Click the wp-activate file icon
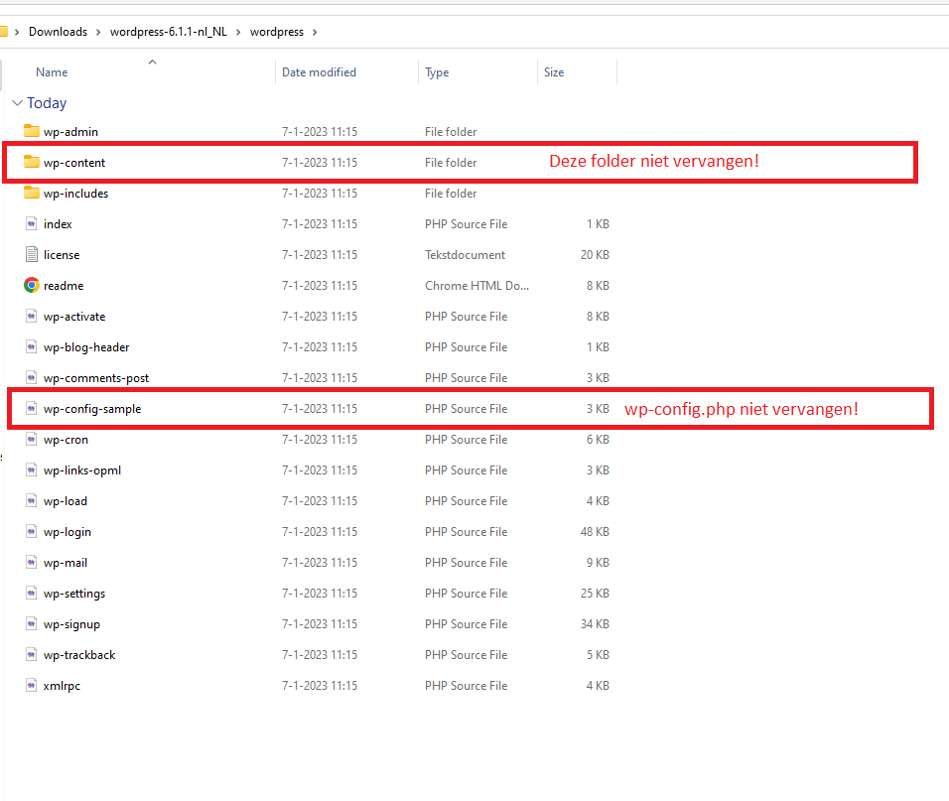Image resolution: width=949 pixels, height=801 pixels. [32, 317]
